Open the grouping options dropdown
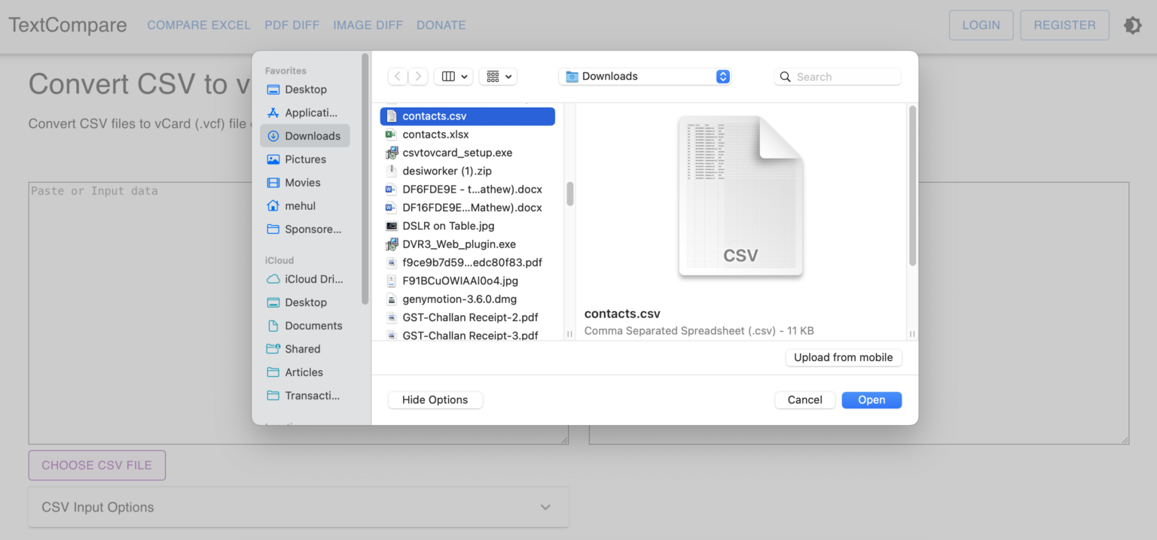This screenshot has height=540, width=1157. [x=498, y=76]
